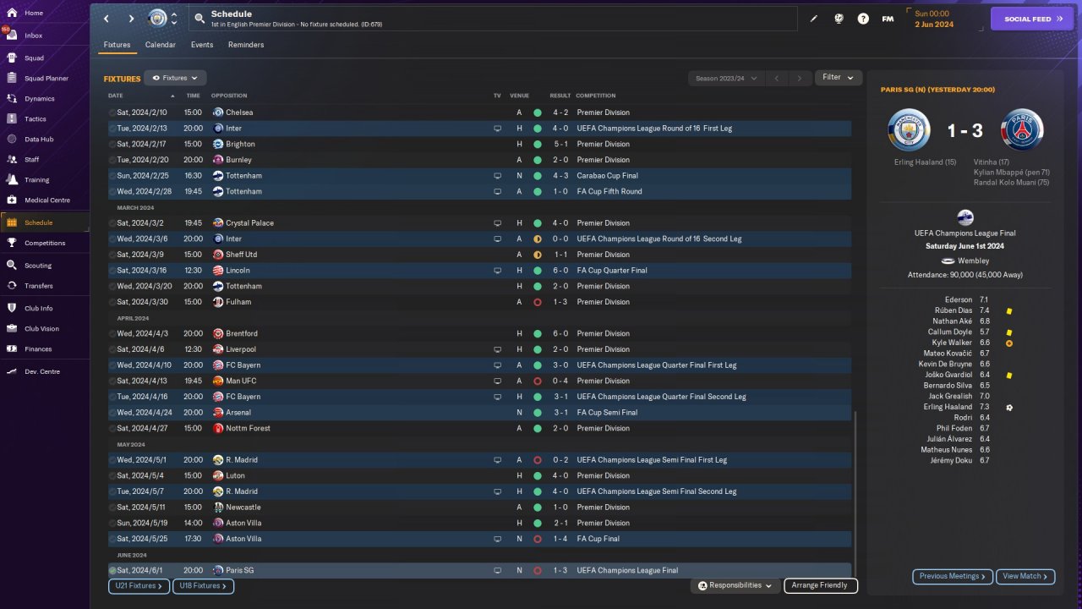Click Previous Meetings button
Viewport: 1082px width, 609px height.
[953, 577]
